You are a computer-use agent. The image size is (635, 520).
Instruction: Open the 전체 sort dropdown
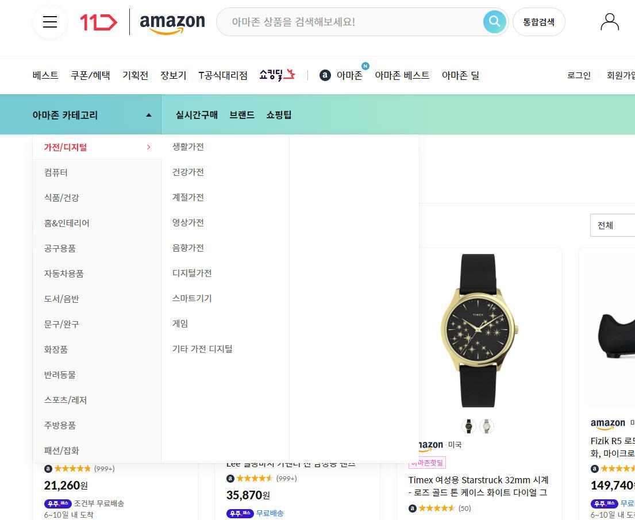tap(613, 225)
